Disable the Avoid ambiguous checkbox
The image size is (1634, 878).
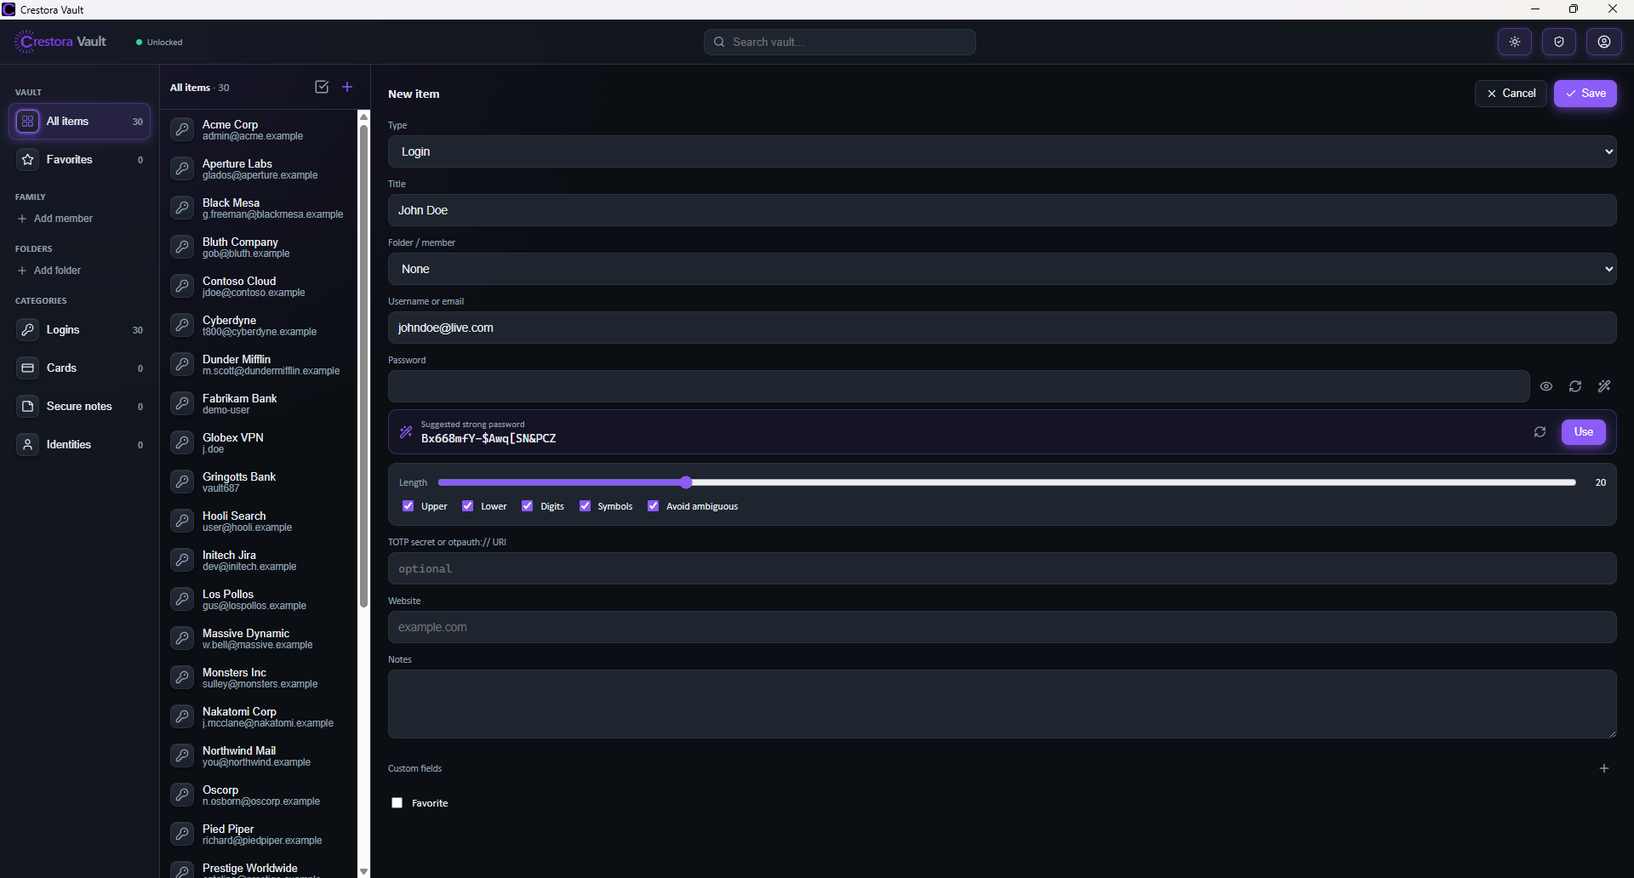point(653,506)
